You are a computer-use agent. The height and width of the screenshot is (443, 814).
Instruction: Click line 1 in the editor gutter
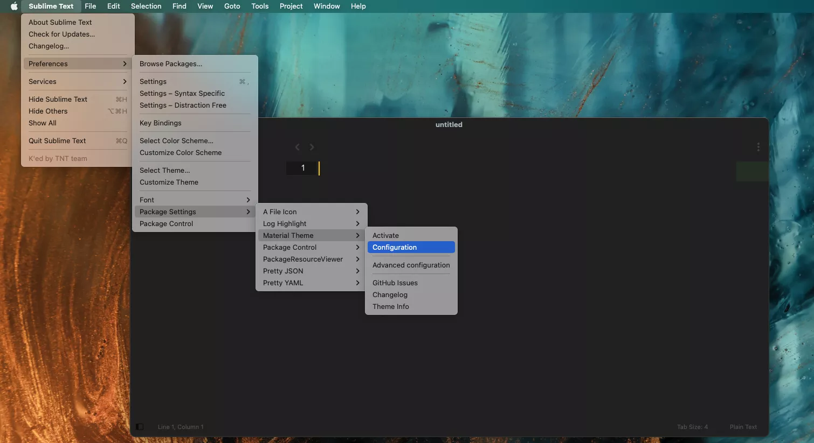click(302, 168)
